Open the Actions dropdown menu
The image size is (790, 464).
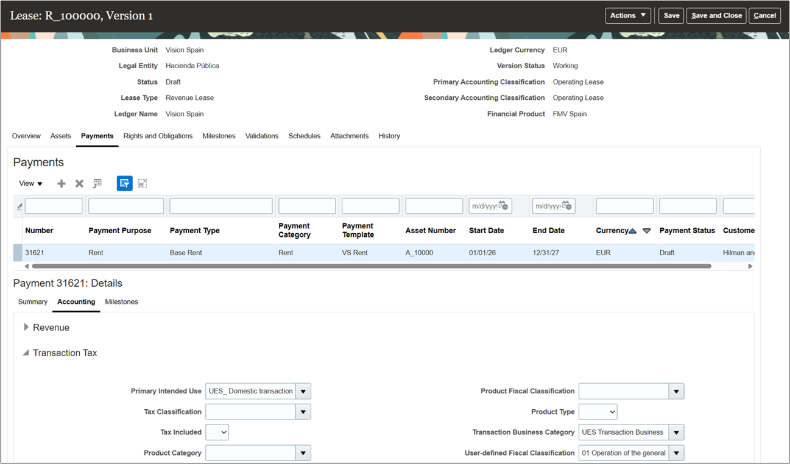point(627,15)
